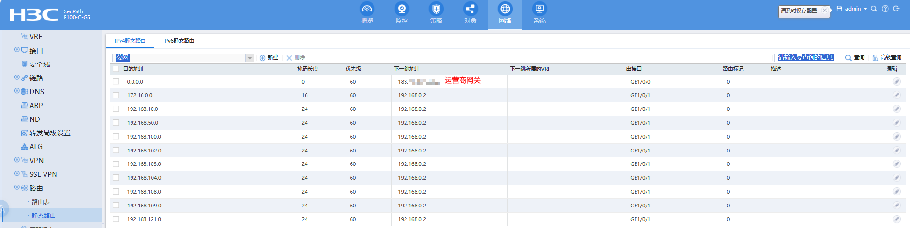Image resolution: width=910 pixels, height=228 pixels.
Task: Click the search query input field
Action: click(x=808, y=58)
